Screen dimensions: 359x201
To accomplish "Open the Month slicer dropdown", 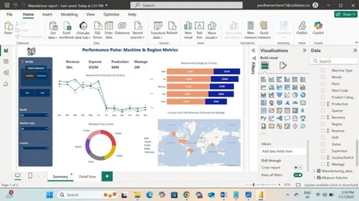I will pos(34,115).
